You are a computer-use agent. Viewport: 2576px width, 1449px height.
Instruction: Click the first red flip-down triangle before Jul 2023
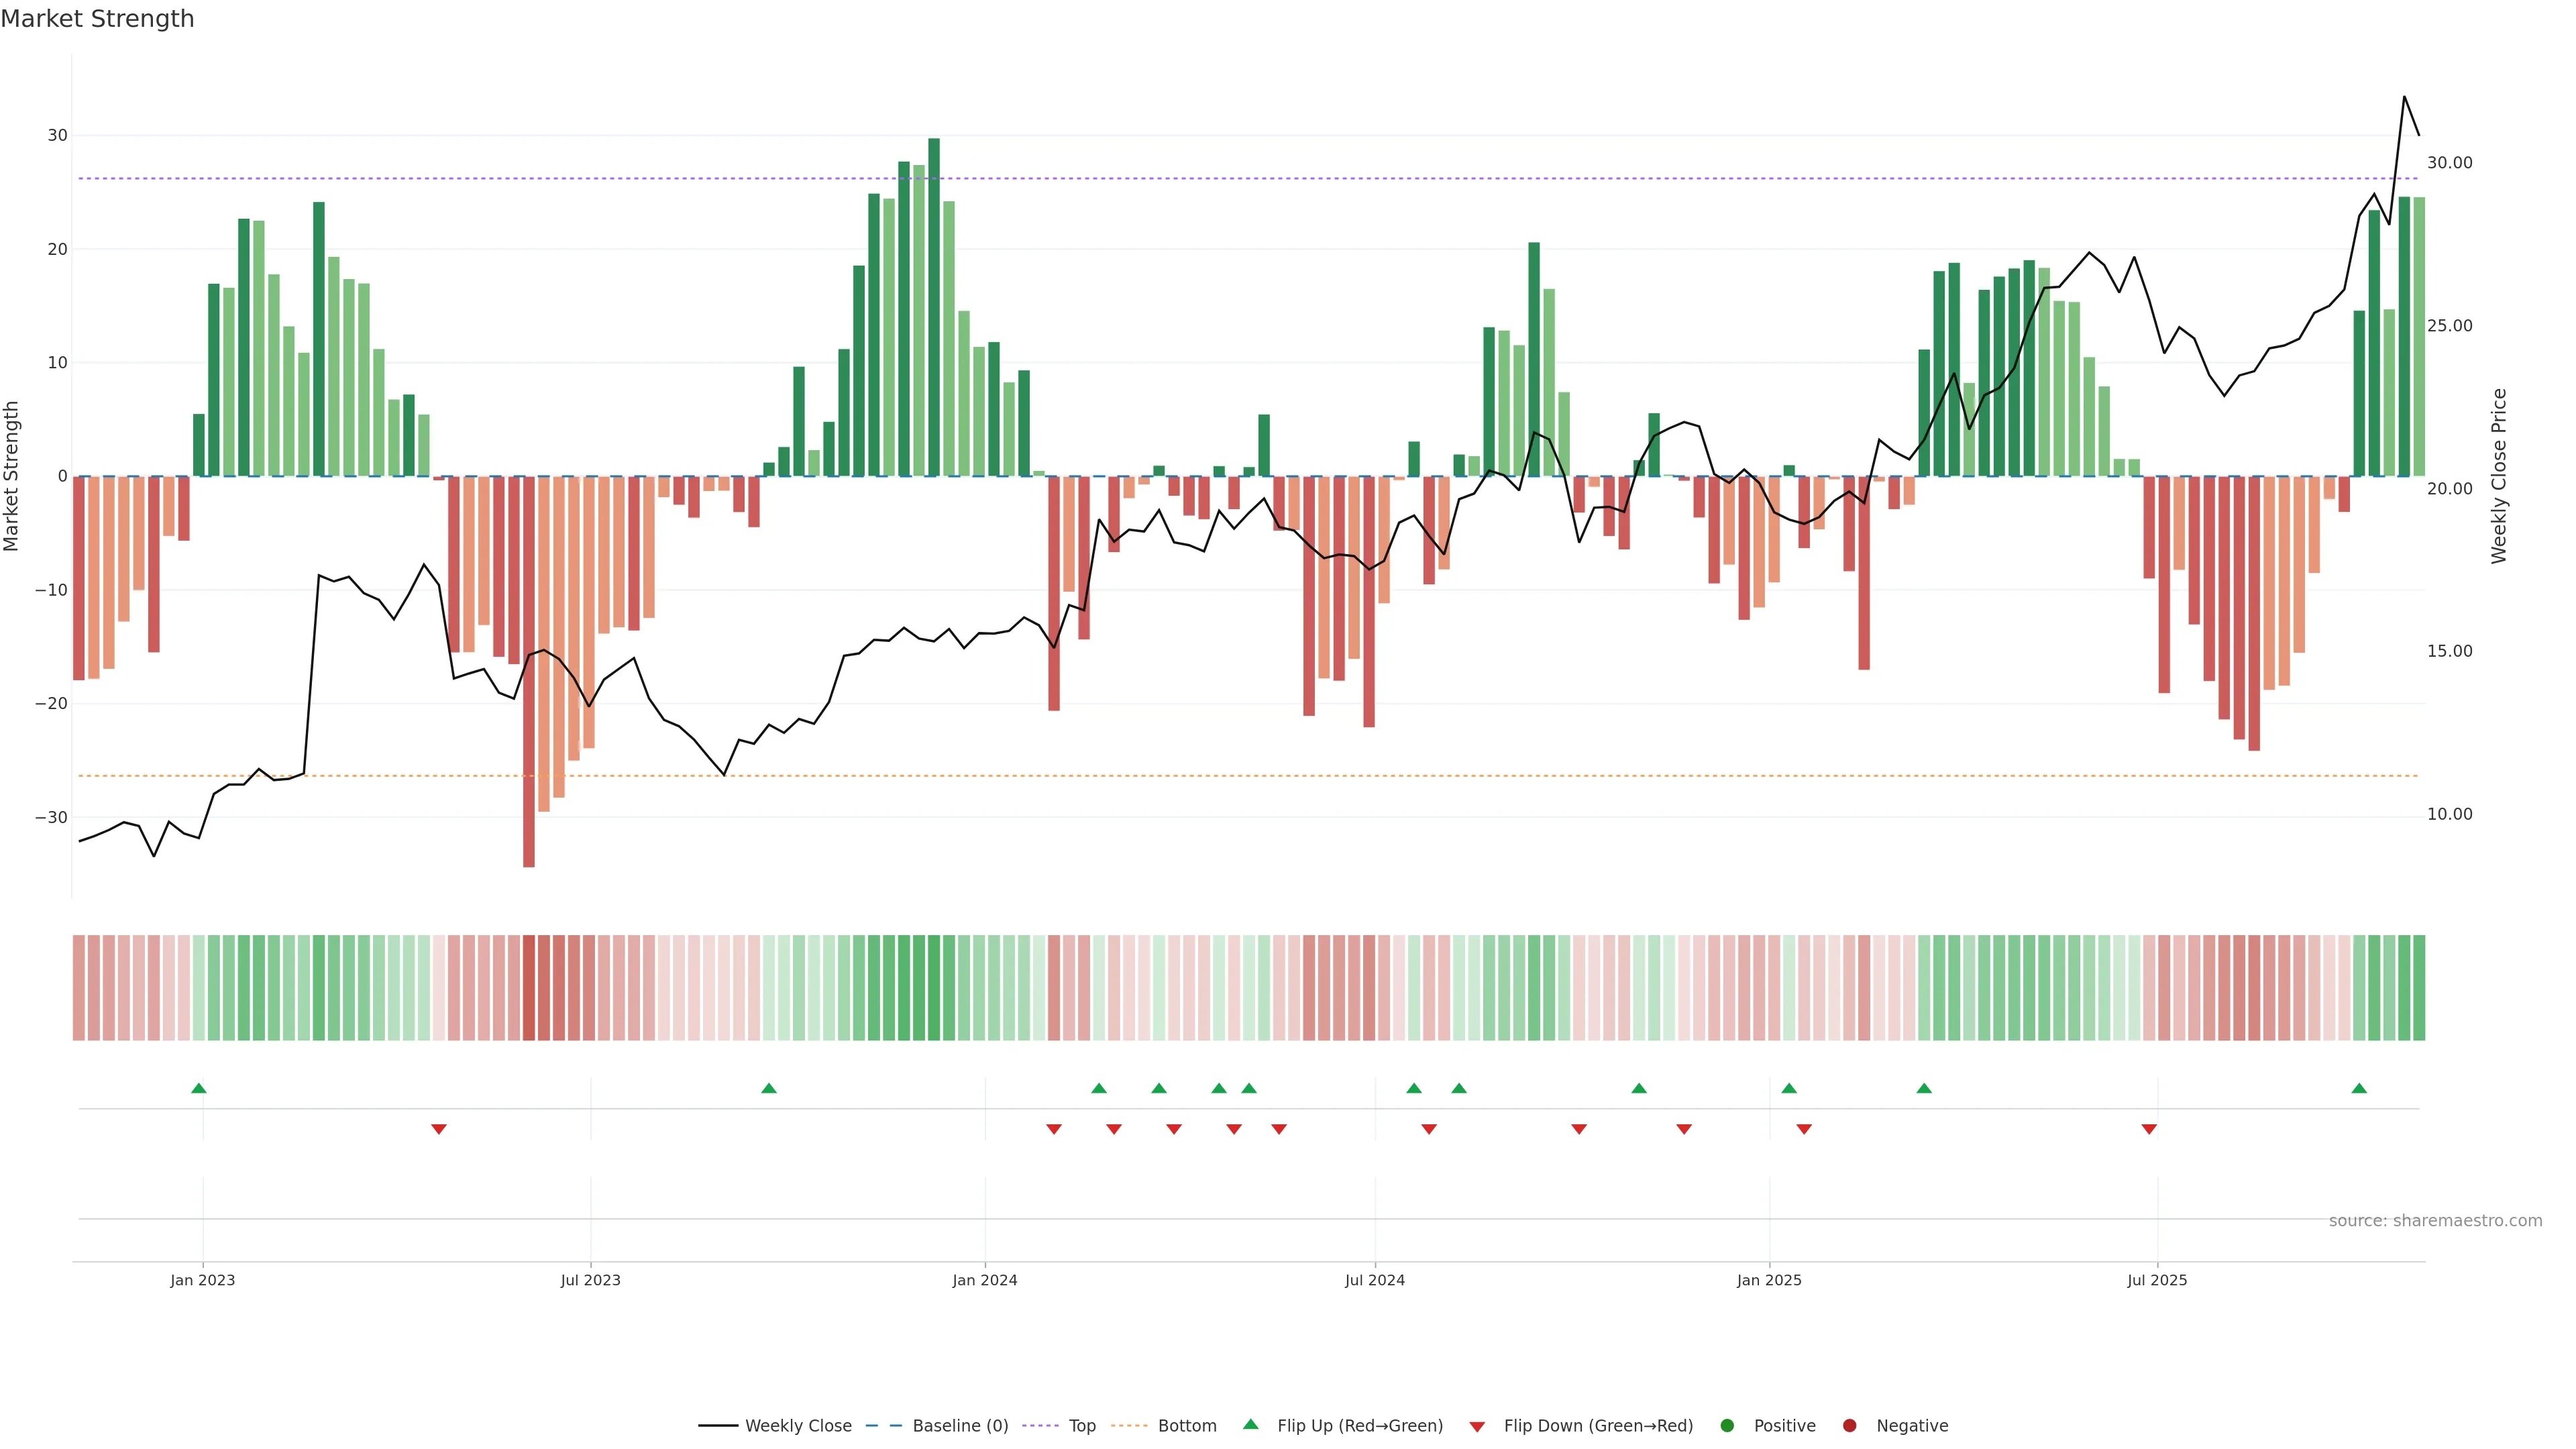[439, 1129]
